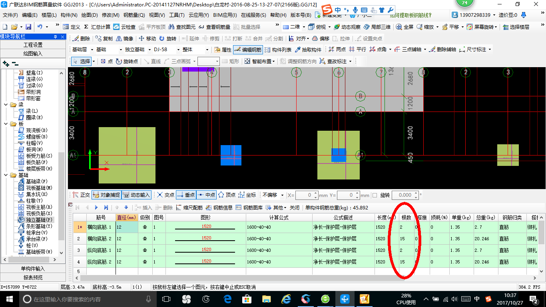Open the 工具(T) menu
This screenshot has height=307, width=546.
[177, 15]
